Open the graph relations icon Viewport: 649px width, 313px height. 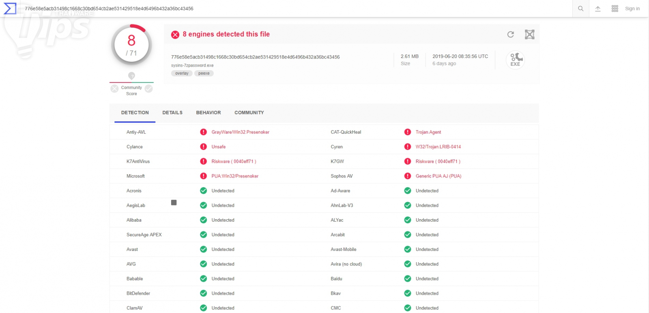[529, 35]
